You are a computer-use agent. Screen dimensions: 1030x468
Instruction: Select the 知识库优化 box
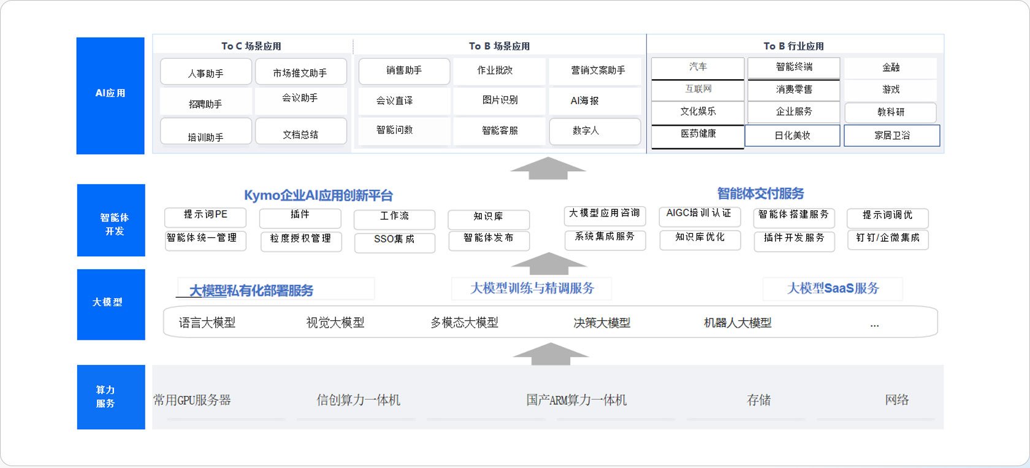click(x=700, y=240)
